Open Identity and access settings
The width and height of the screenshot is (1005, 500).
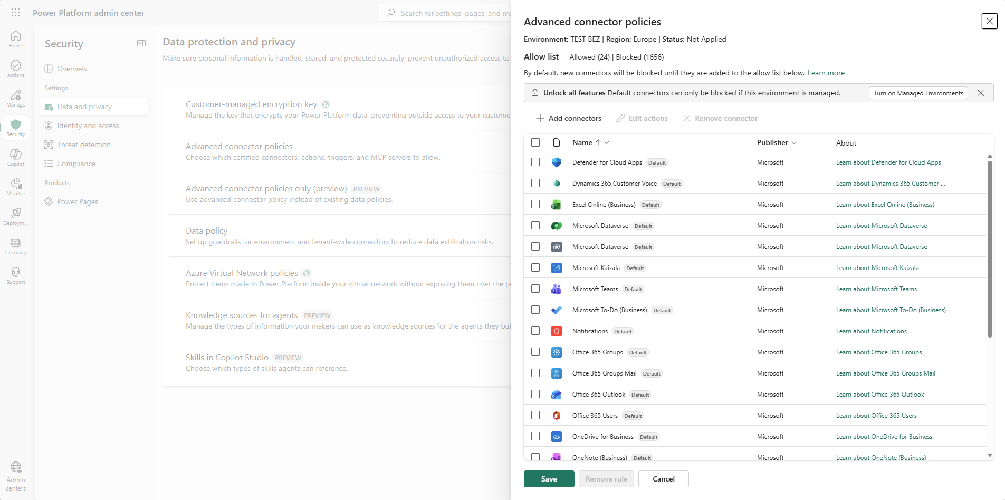point(94,126)
